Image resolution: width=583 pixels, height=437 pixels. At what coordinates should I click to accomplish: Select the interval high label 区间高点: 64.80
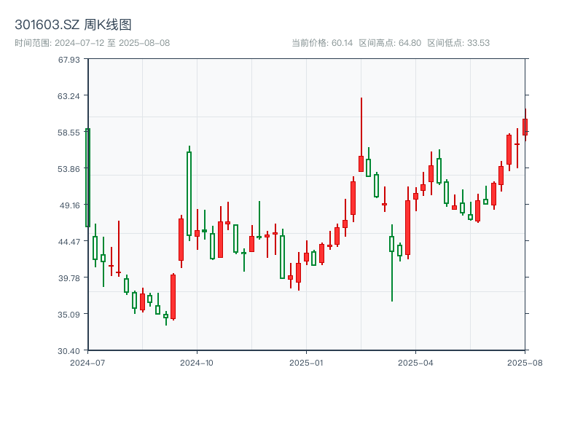390,43
